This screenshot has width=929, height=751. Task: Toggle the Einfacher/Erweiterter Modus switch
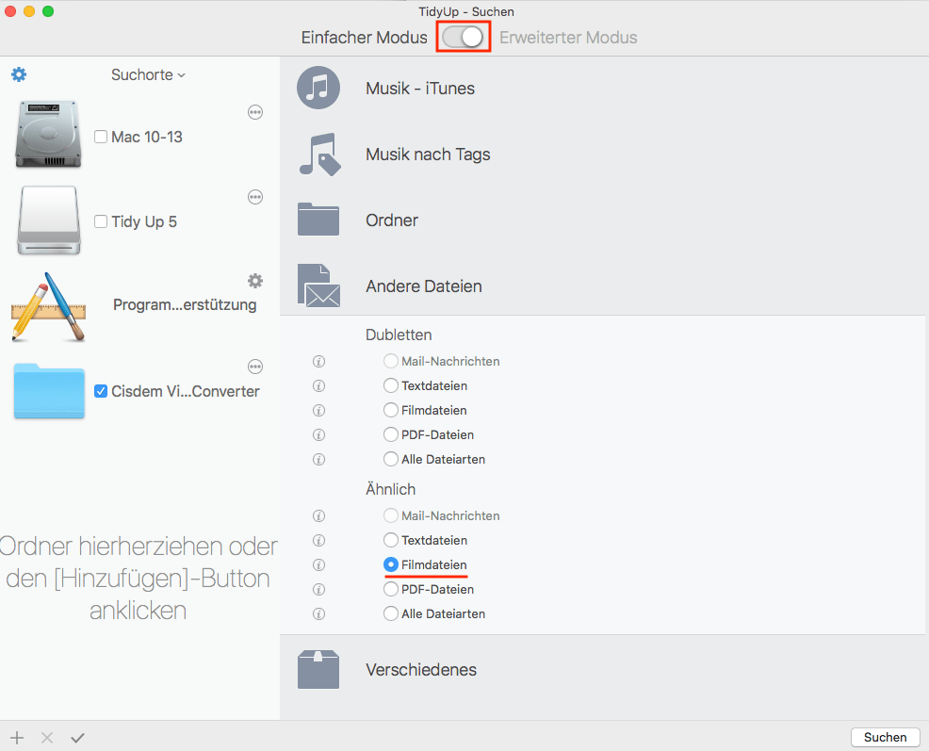click(x=462, y=38)
